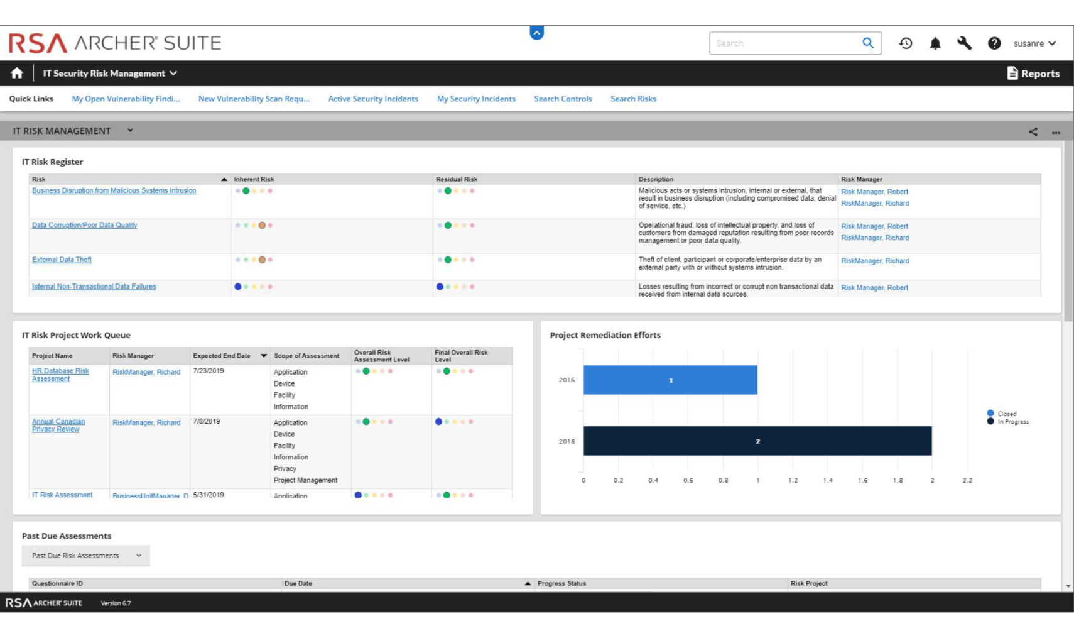Open administration via the wrench icon
1074x638 pixels.
point(965,43)
